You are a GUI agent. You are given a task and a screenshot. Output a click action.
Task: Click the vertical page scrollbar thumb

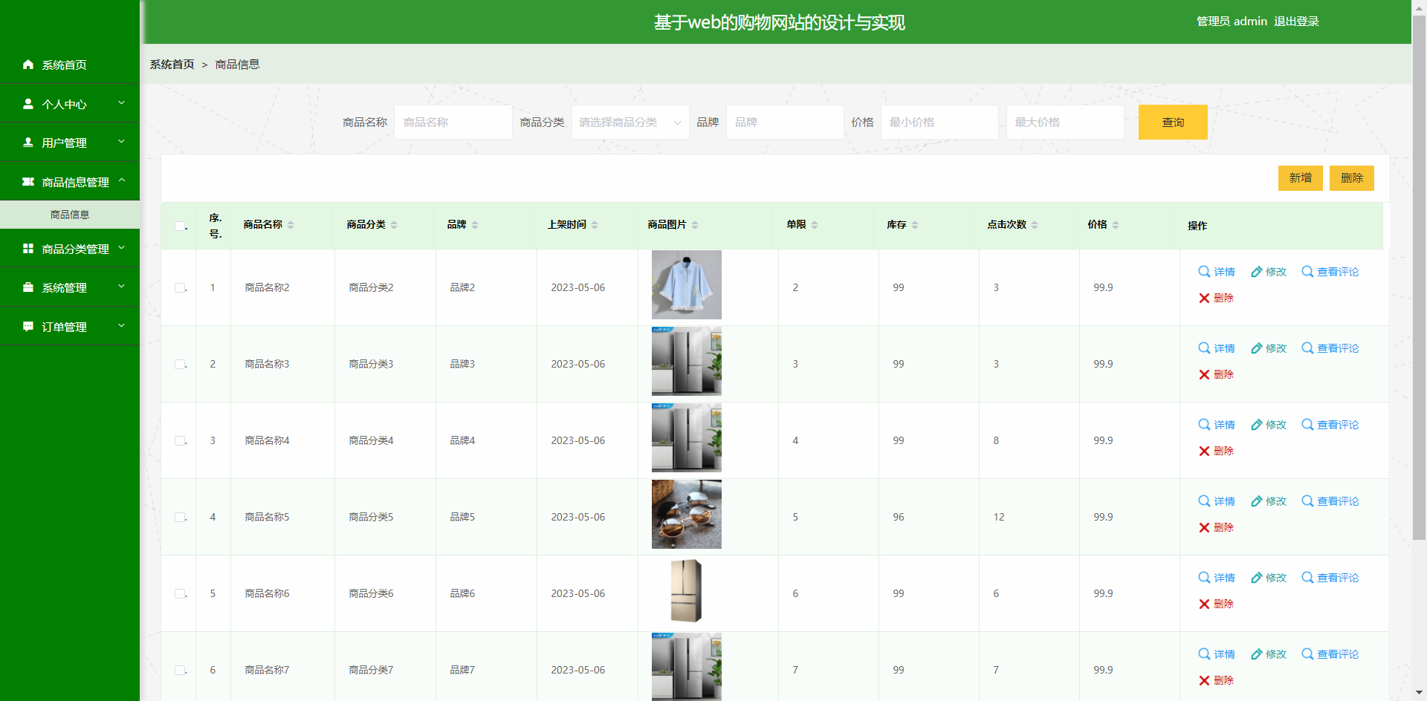tap(1419, 275)
